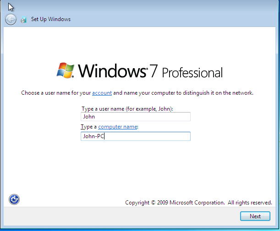Click the 'Set Up Windows' title text

[x=51, y=19]
